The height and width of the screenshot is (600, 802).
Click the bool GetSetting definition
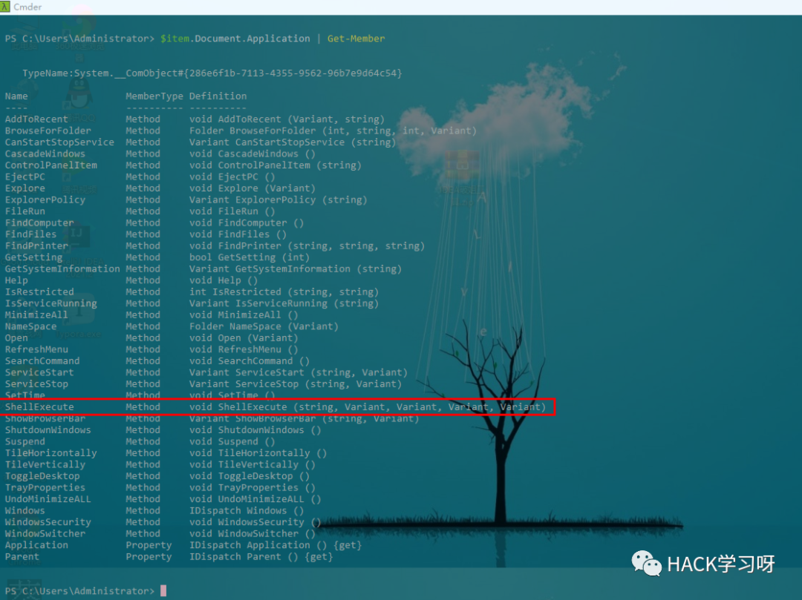250,257
